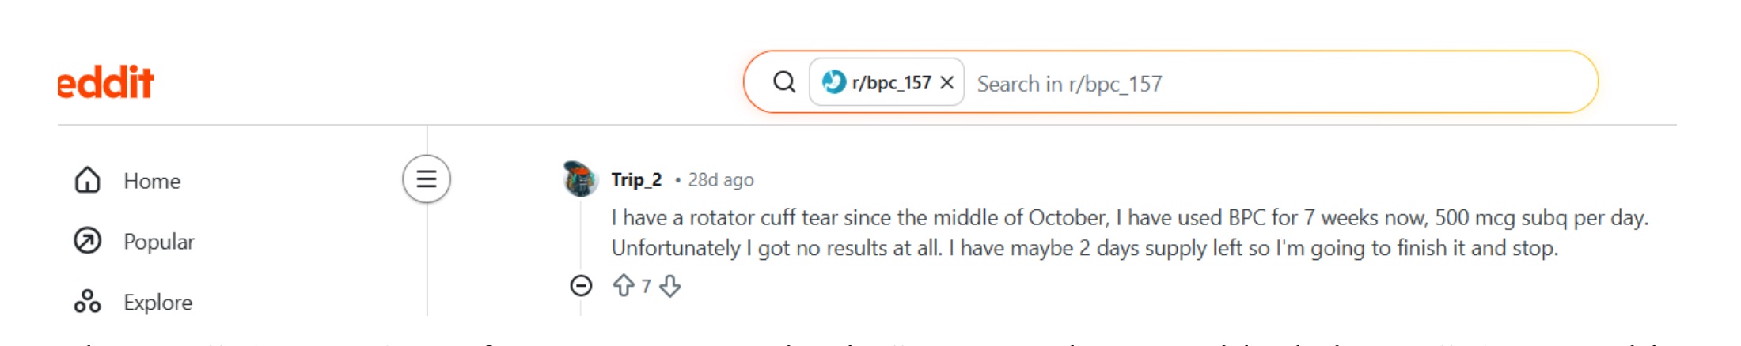Click the Explore icon in sidebar
The image size is (1741, 346).
tap(88, 302)
